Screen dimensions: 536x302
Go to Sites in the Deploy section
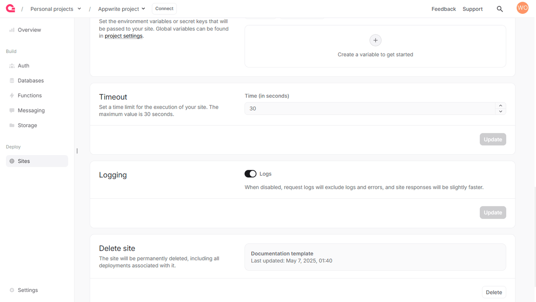(x=37, y=161)
